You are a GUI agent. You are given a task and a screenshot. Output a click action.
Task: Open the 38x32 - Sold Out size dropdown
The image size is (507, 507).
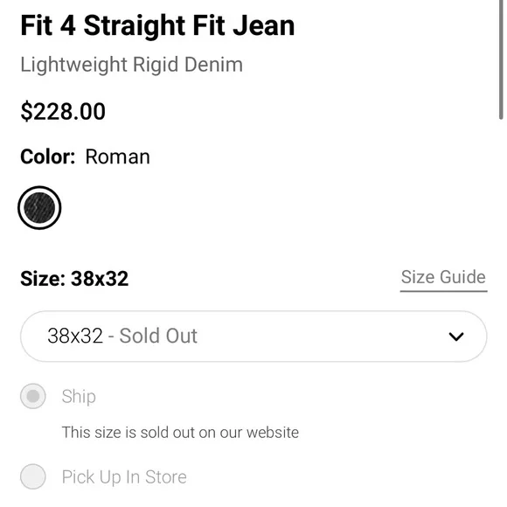tap(253, 337)
